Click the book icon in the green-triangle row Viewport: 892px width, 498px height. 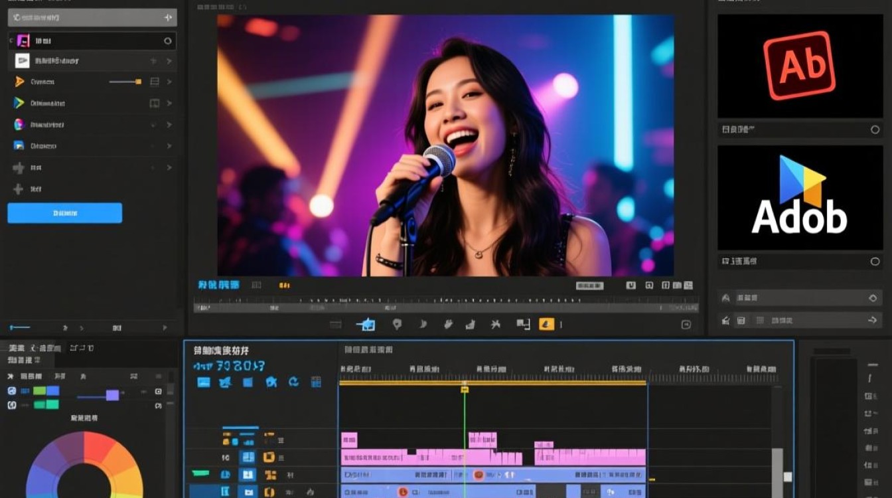pyautogui.click(x=155, y=103)
